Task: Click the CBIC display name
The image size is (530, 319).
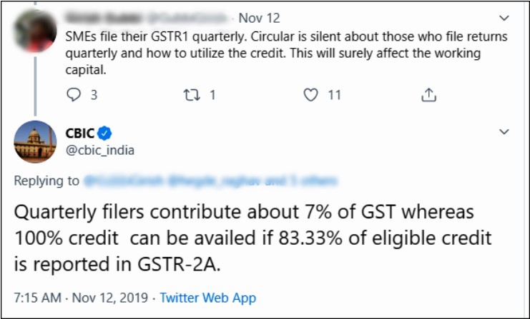Action: pos(80,133)
